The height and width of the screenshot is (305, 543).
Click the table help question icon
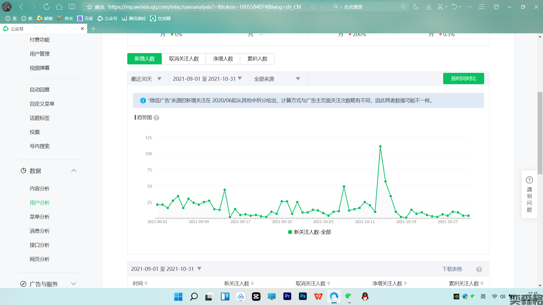[x=479, y=269]
